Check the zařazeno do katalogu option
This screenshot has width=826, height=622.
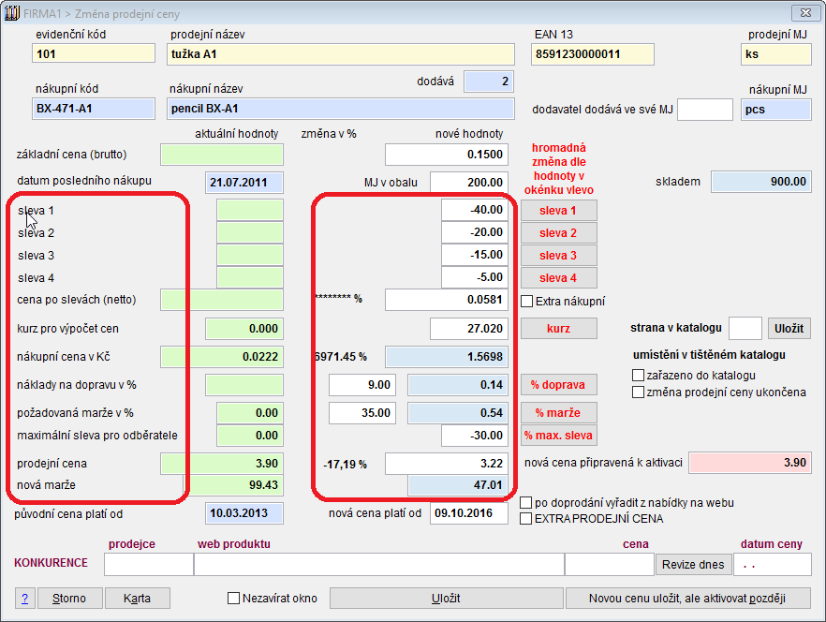pos(639,376)
